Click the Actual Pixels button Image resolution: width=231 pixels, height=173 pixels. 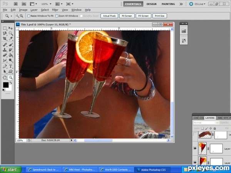pos(109,16)
